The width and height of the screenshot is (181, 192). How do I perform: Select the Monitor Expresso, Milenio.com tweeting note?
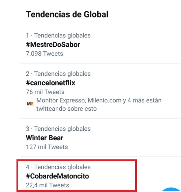[99, 104]
